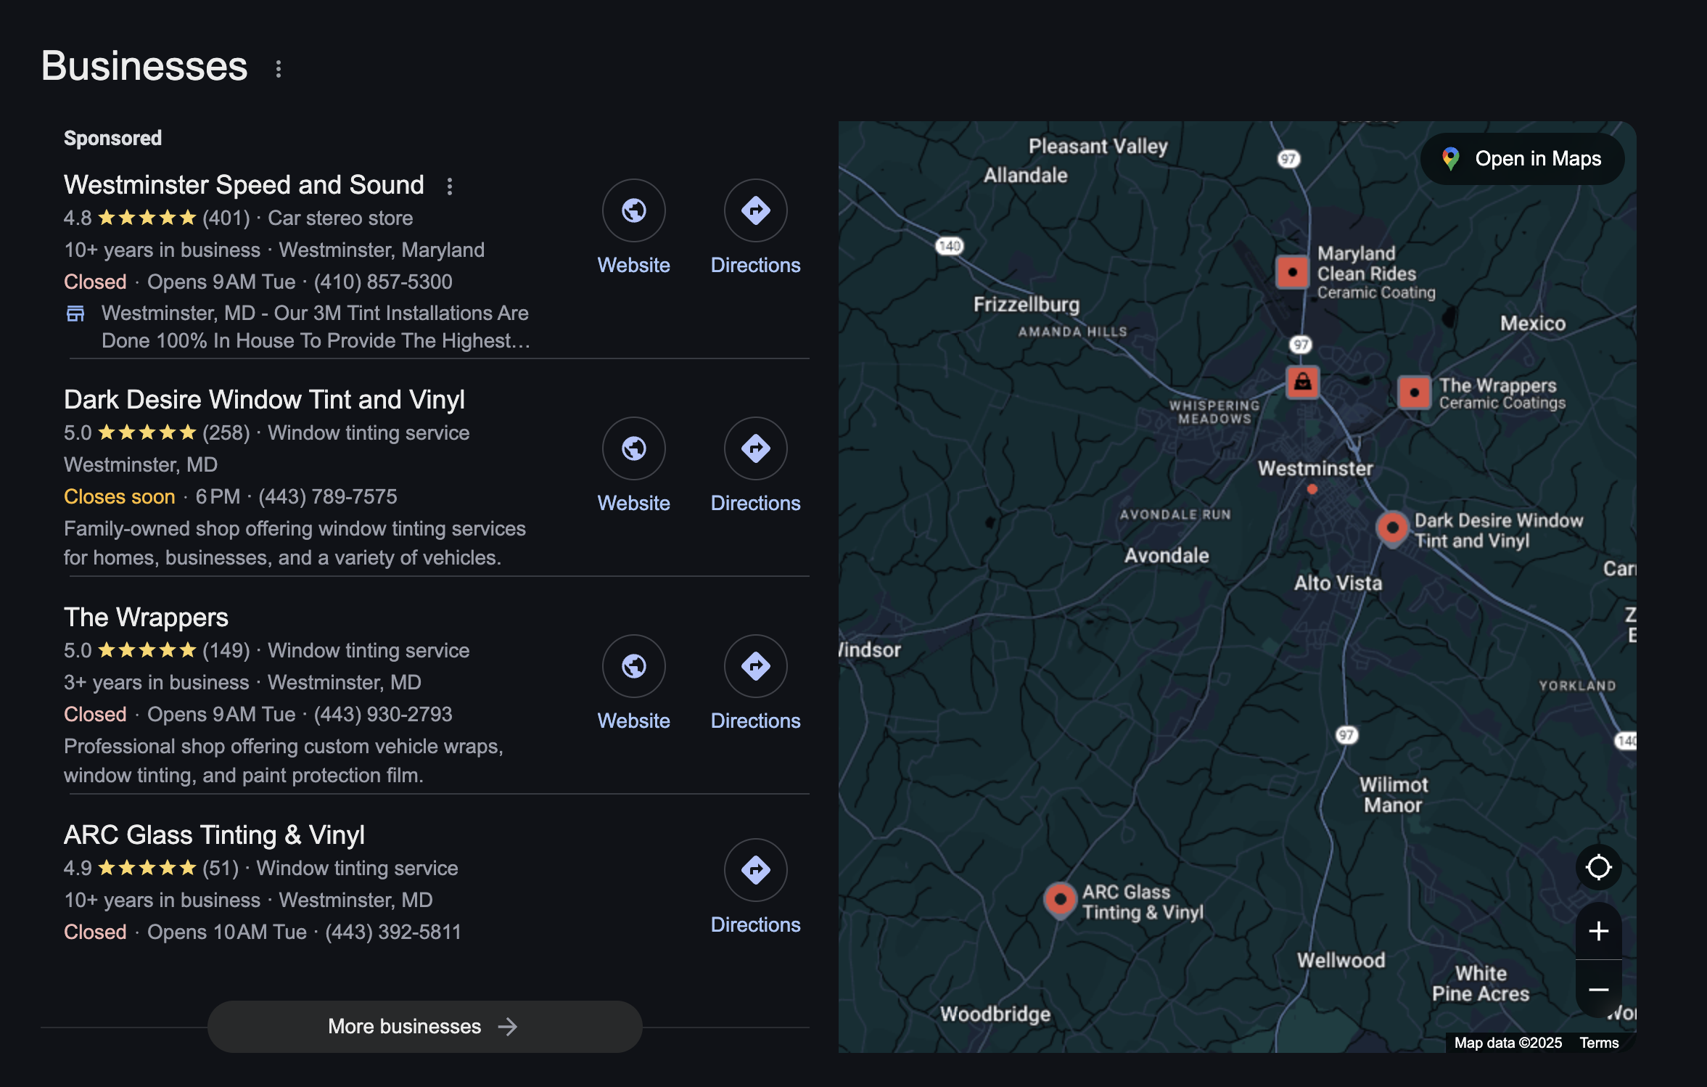Screen dimensions: 1707x1087
Task: Click Open in Maps button
Action: pos(1522,159)
